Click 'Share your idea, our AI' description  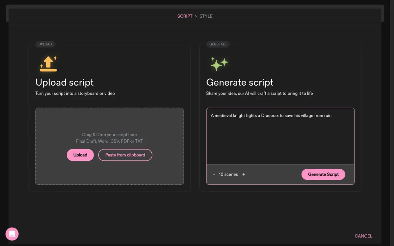tap(259, 93)
